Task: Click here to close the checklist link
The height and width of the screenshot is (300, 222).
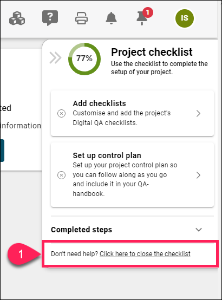Action: (145, 253)
